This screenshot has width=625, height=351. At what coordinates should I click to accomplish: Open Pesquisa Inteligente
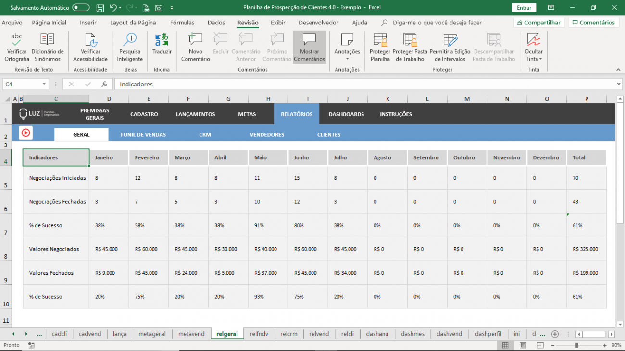(x=129, y=47)
